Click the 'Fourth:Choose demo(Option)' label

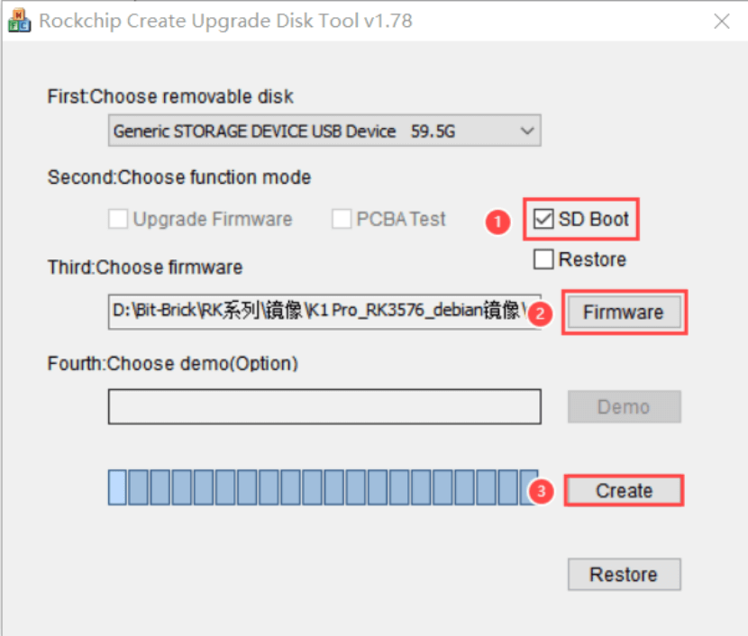tap(172, 364)
